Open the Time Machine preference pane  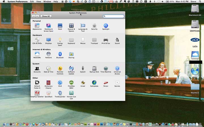coord(106,69)
